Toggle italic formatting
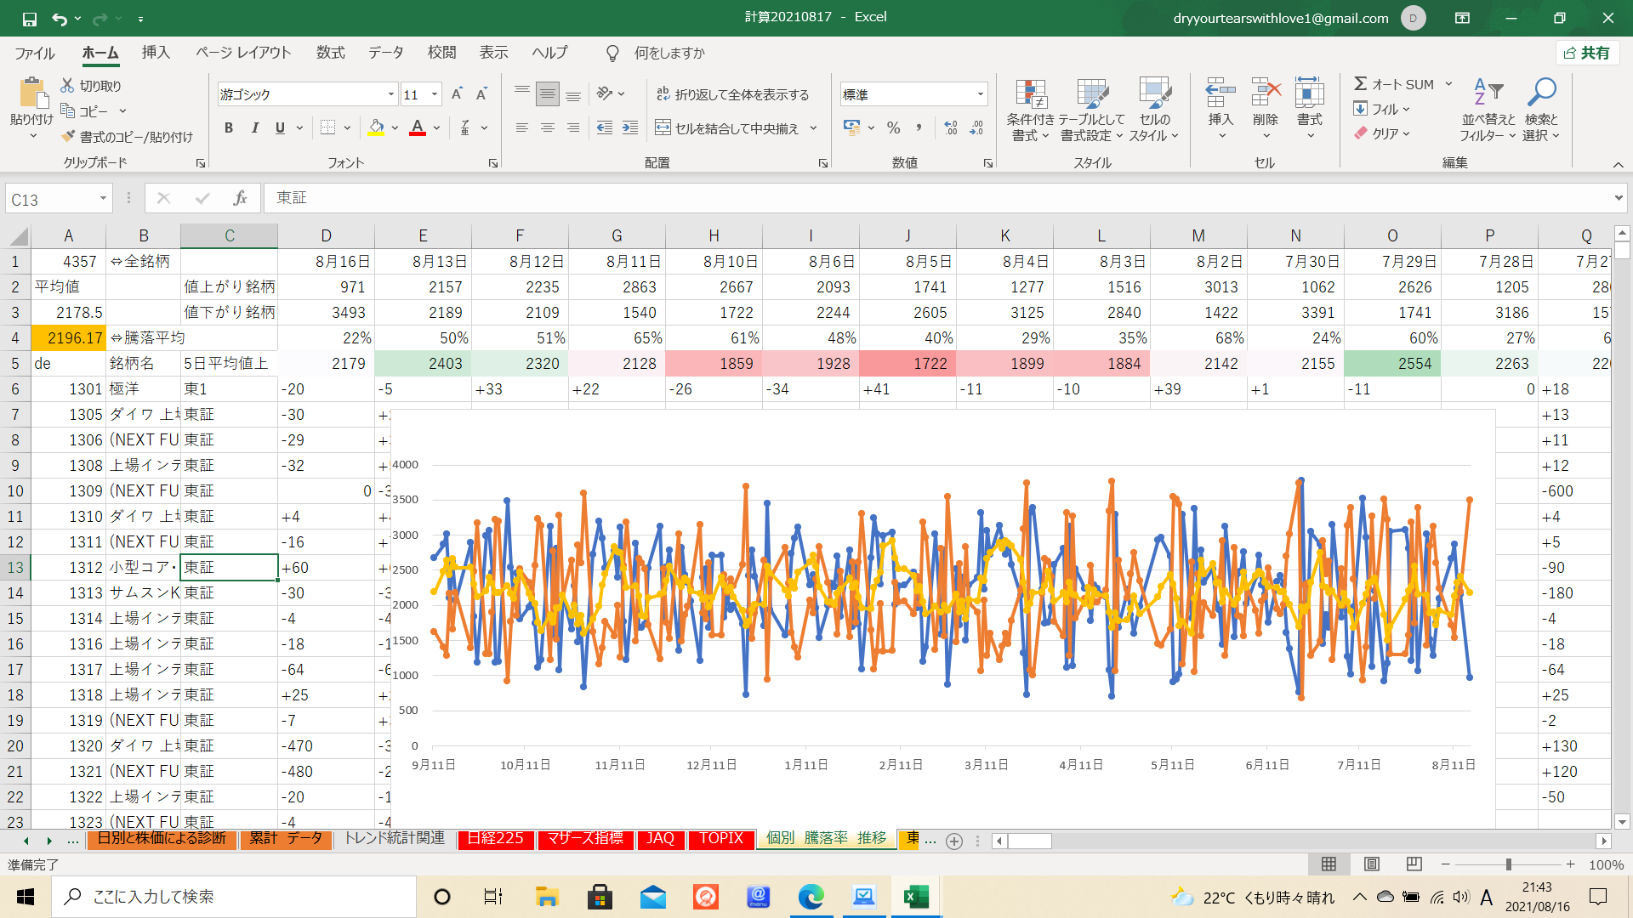 tap(254, 127)
